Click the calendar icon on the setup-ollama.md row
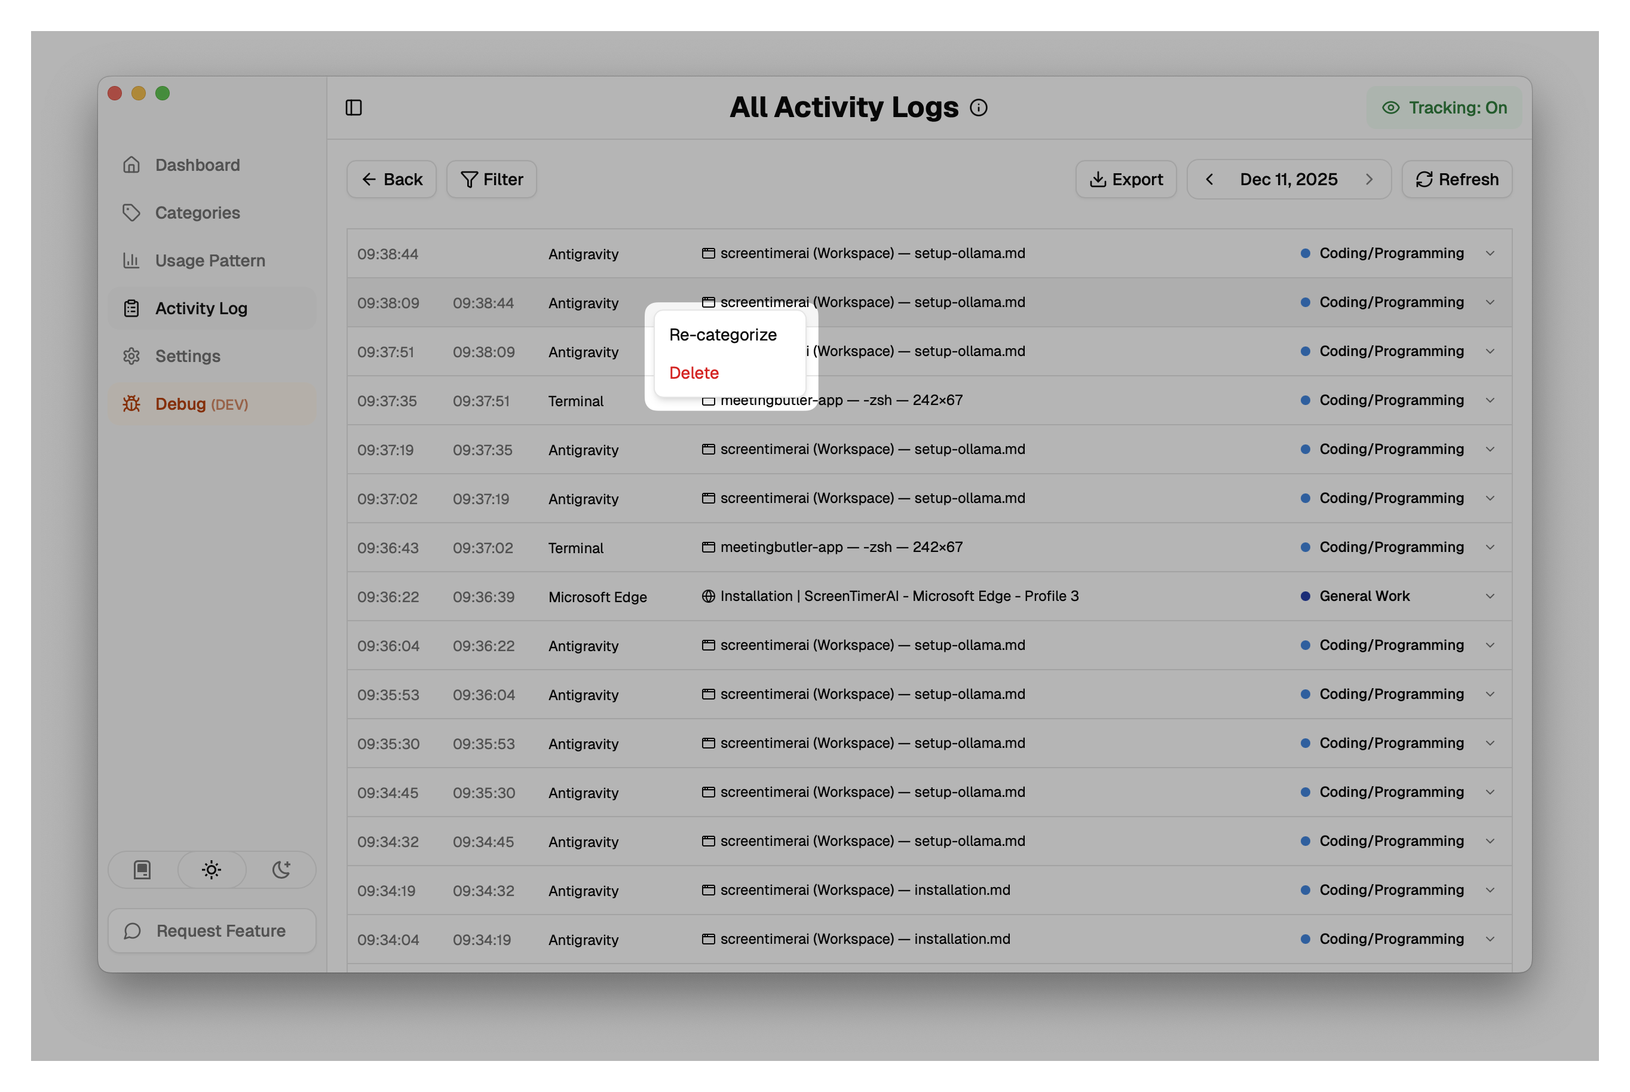The image size is (1630, 1092). [x=709, y=253]
